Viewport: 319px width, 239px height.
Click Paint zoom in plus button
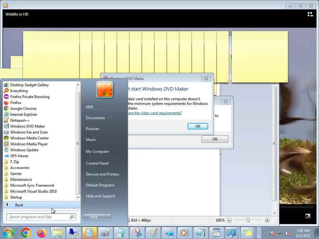(267, 220)
